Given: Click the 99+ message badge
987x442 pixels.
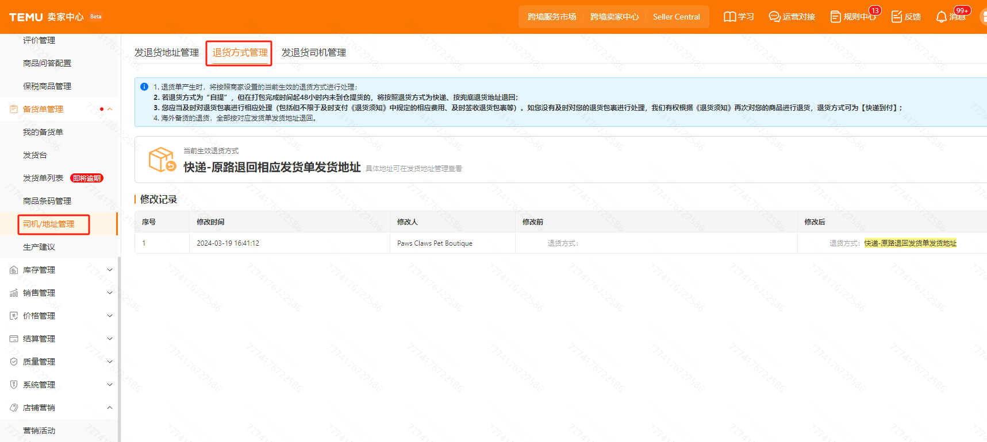Looking at the screenshot, I should (962, 10).
